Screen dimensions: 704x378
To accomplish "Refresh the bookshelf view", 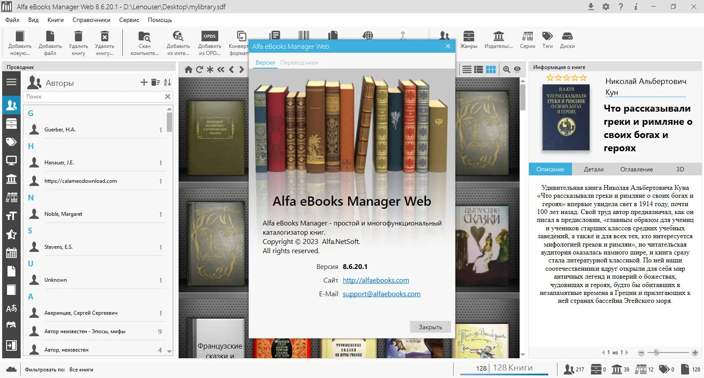I will (199, 69).
